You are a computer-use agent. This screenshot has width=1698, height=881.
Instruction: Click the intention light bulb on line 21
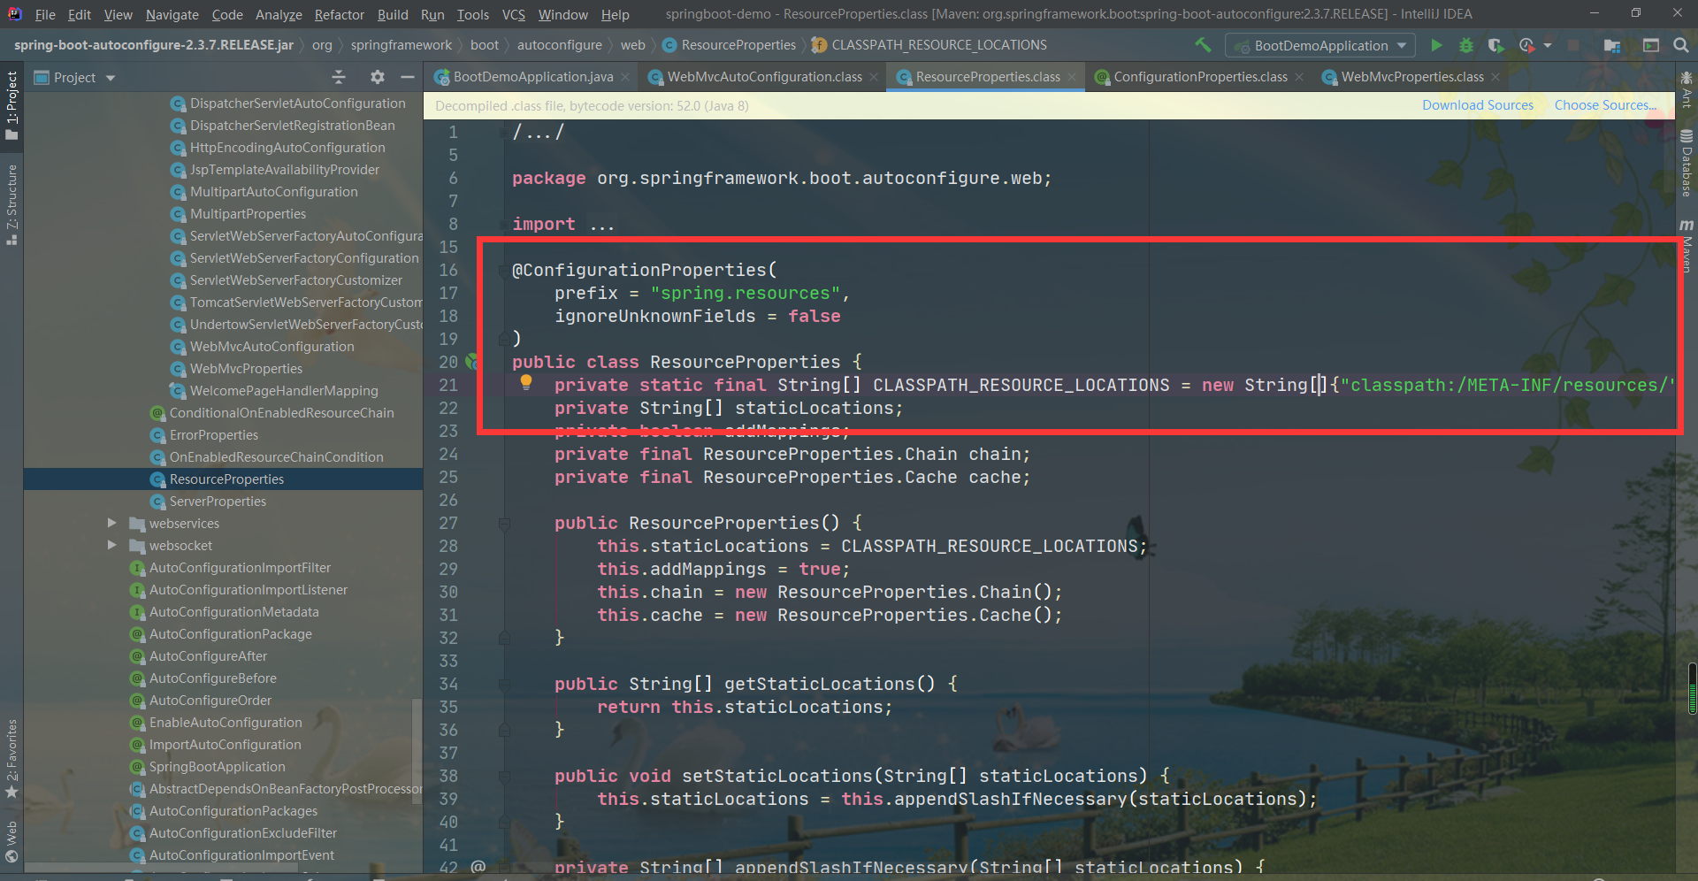pyautogui.click(x=526, y=382)
